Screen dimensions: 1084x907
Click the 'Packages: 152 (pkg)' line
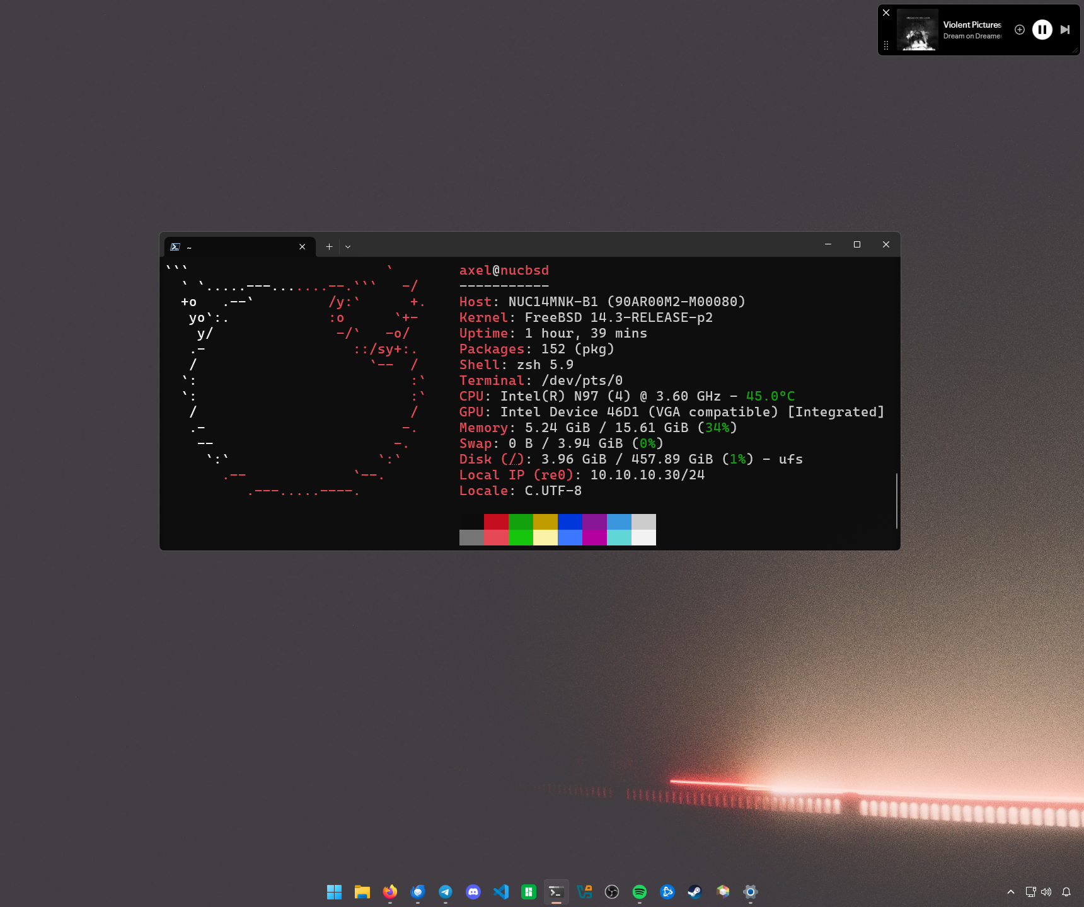pos(537,349)
